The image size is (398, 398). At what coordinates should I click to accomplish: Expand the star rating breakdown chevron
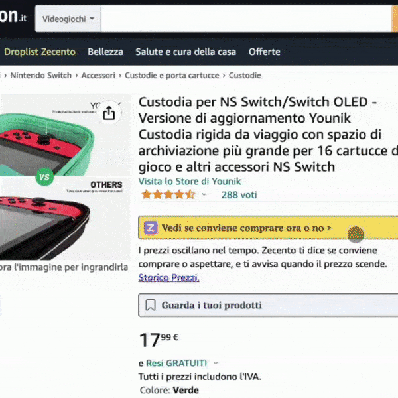[204, 194]
